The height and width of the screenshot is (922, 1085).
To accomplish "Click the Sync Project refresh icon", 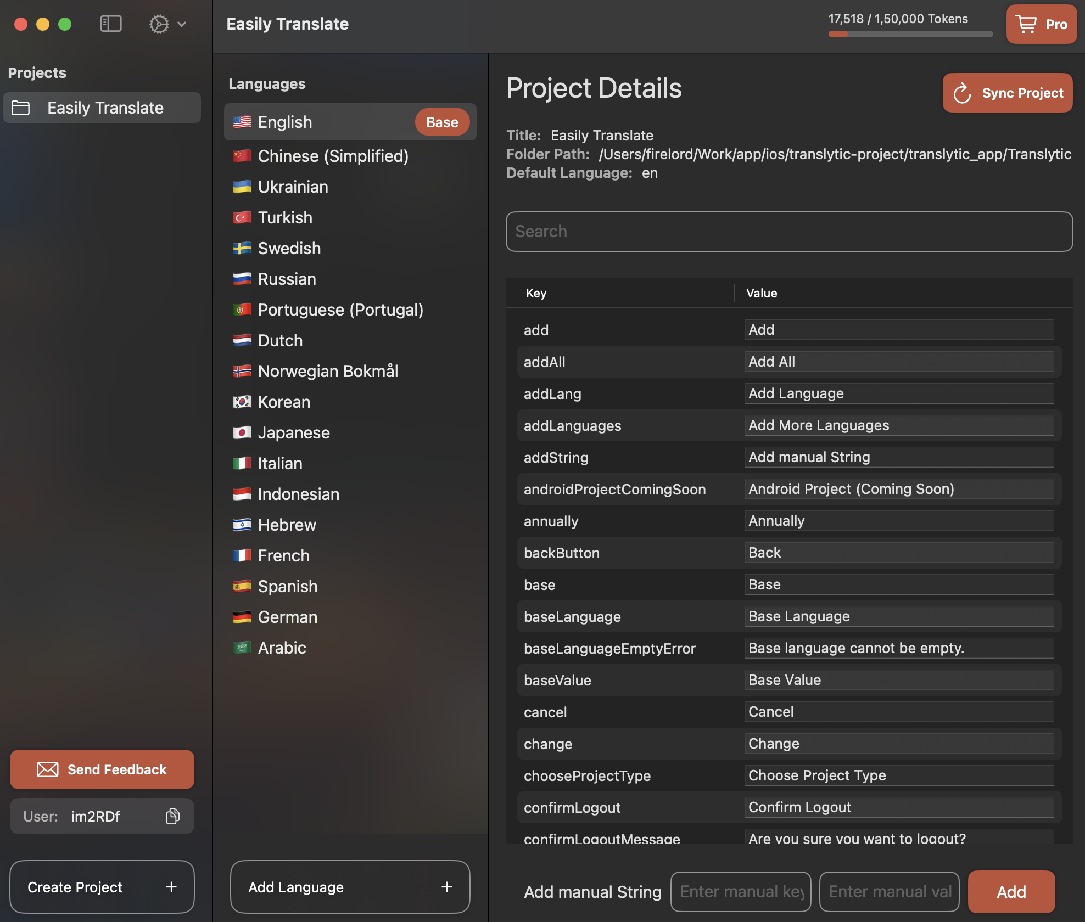I will pyautogui.click(x=963, y=93).
